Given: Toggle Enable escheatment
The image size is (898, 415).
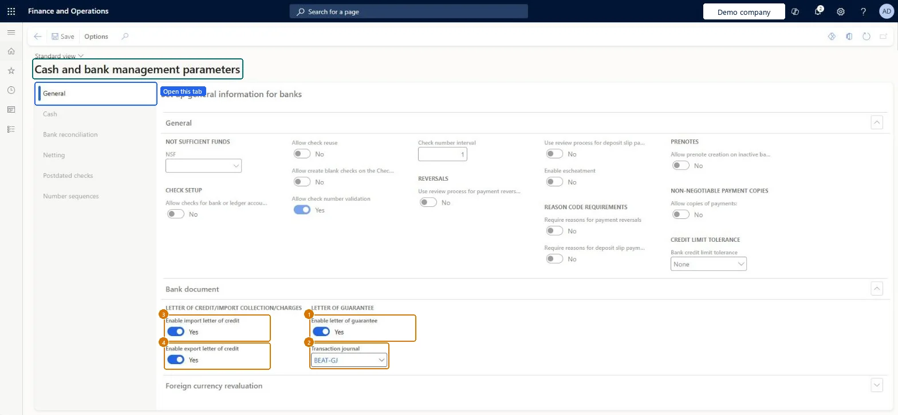Looking at the screenshot, I should click(554, 182).
